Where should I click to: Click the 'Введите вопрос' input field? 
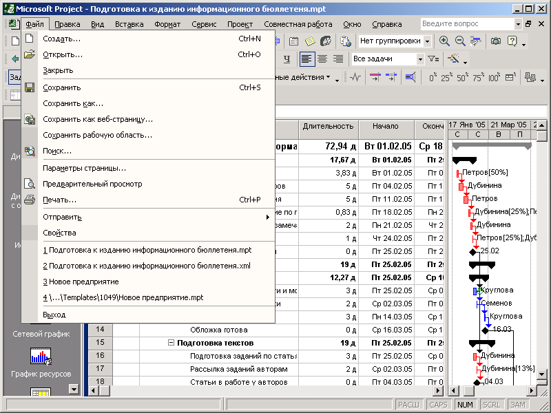point(468,24)
